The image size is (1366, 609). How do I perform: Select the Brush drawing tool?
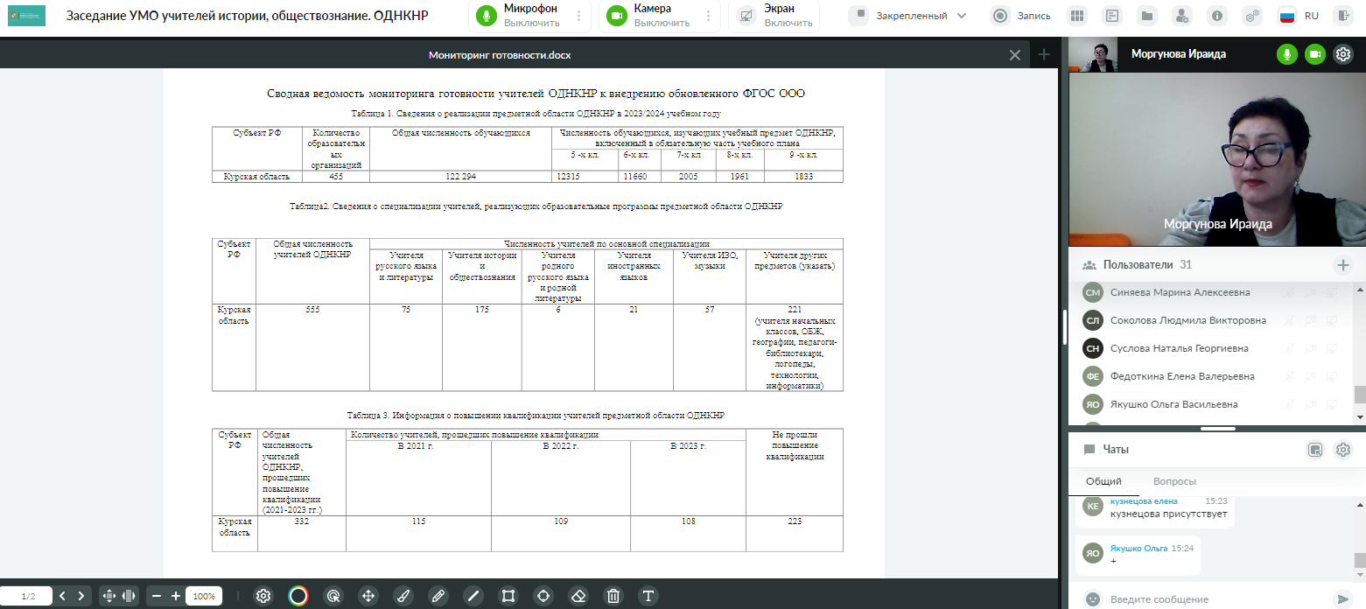(x=403, y=596)
